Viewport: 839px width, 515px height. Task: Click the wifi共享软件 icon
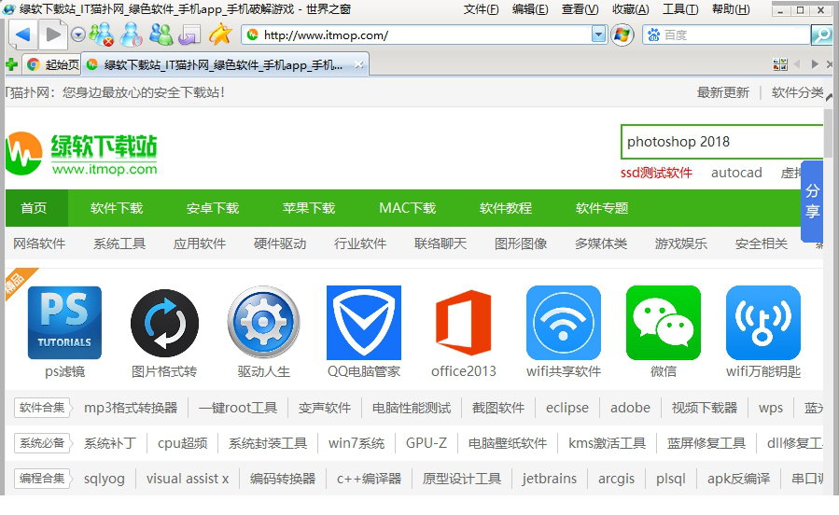[564, 323]
